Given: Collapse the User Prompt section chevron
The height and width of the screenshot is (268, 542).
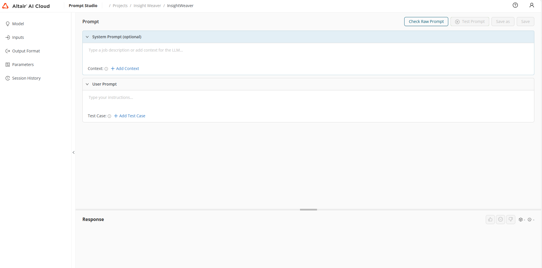Looking at the screenshot, I should click(x=87, y=84).
